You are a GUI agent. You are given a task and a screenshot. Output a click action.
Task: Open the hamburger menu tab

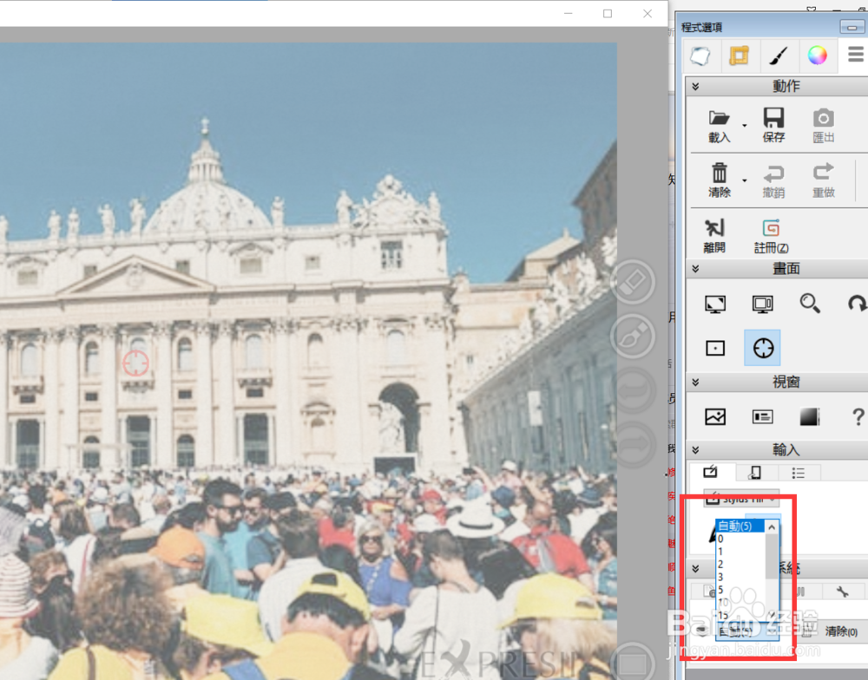pos(855,55)
